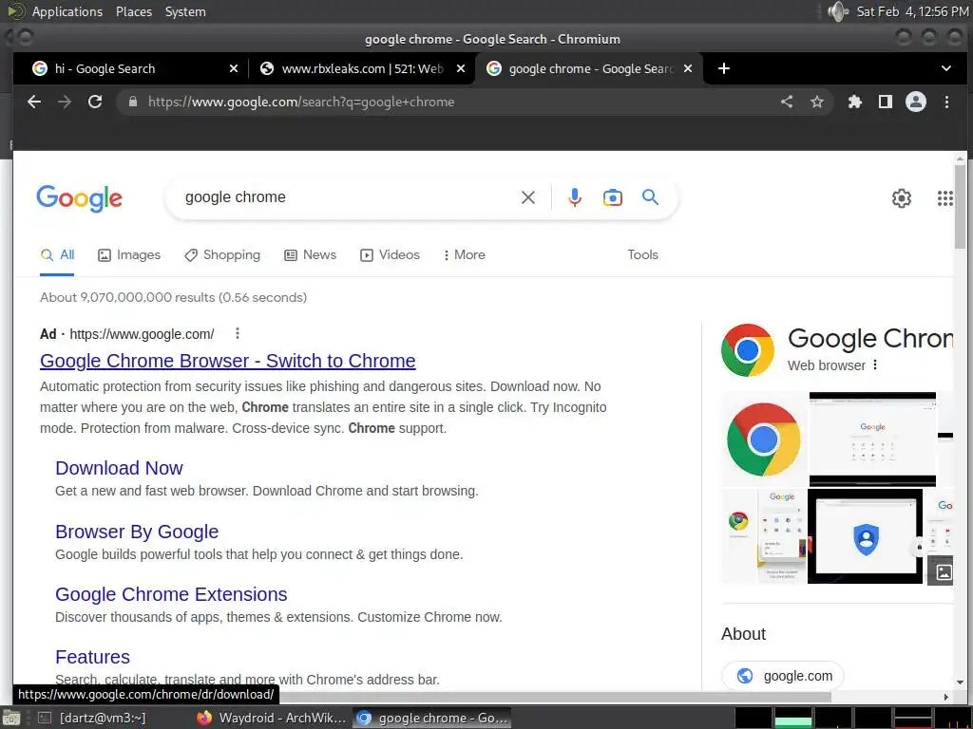Search by image with the camera icon
This screenshot has width=973, height=729.
[613, 197]
